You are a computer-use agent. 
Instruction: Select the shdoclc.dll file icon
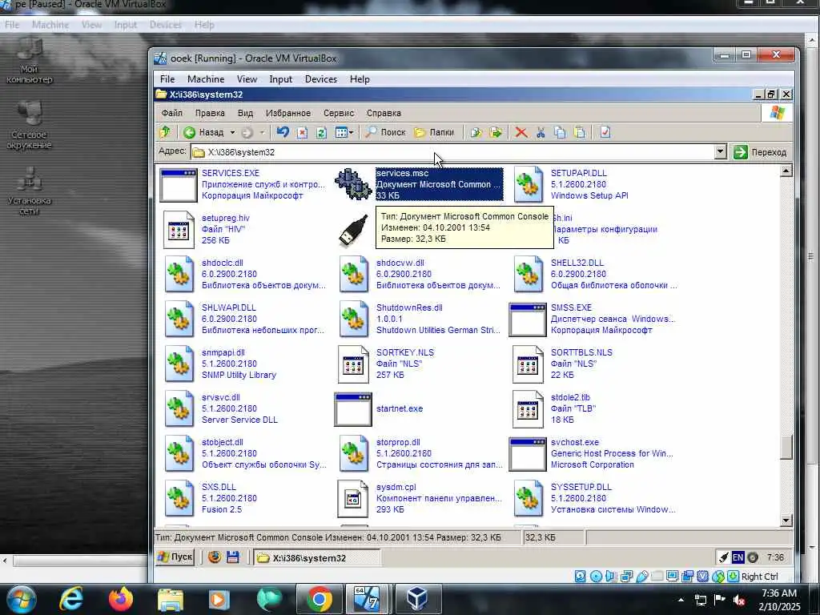tap(179, 274)
